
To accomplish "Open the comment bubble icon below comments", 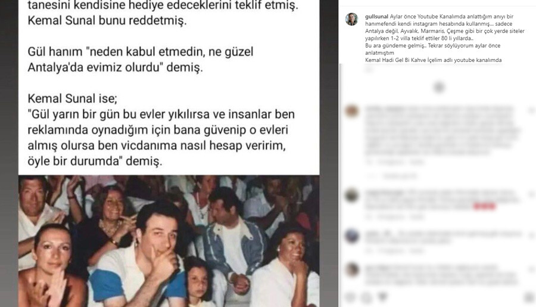I will click(366, 297).
